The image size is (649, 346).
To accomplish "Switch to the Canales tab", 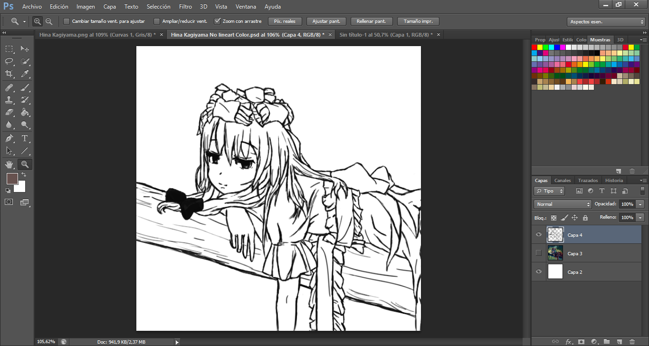I will (563, 181).
